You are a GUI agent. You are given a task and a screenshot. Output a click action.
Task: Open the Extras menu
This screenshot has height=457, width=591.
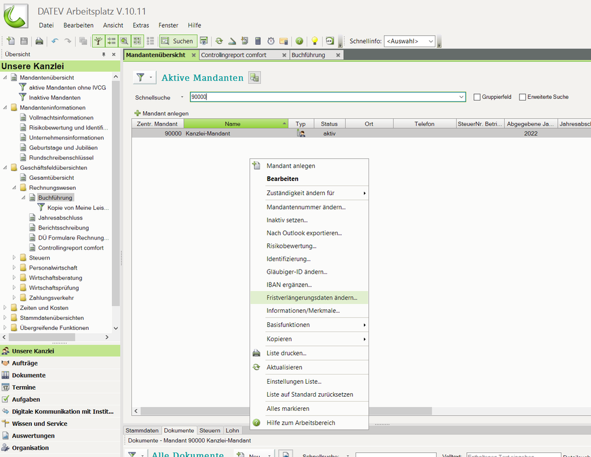141,25
